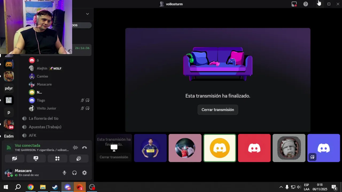Open Windows search magnifier
The width and height of the screenshot is (342, 192).
[18, 187]
